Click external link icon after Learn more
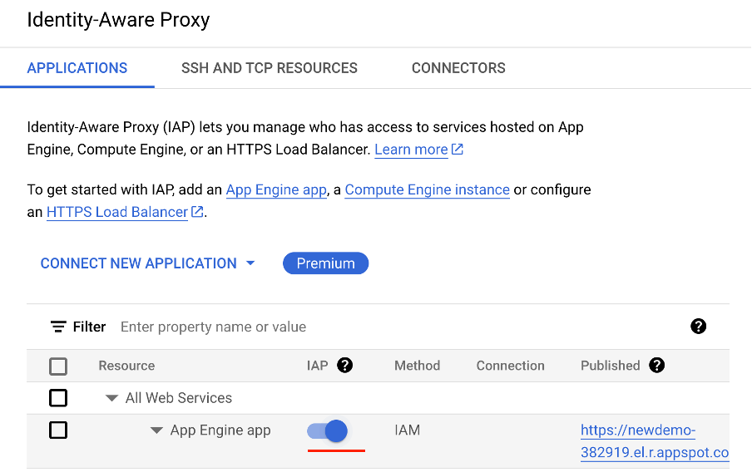752x472 pixels. click(458, 150)
